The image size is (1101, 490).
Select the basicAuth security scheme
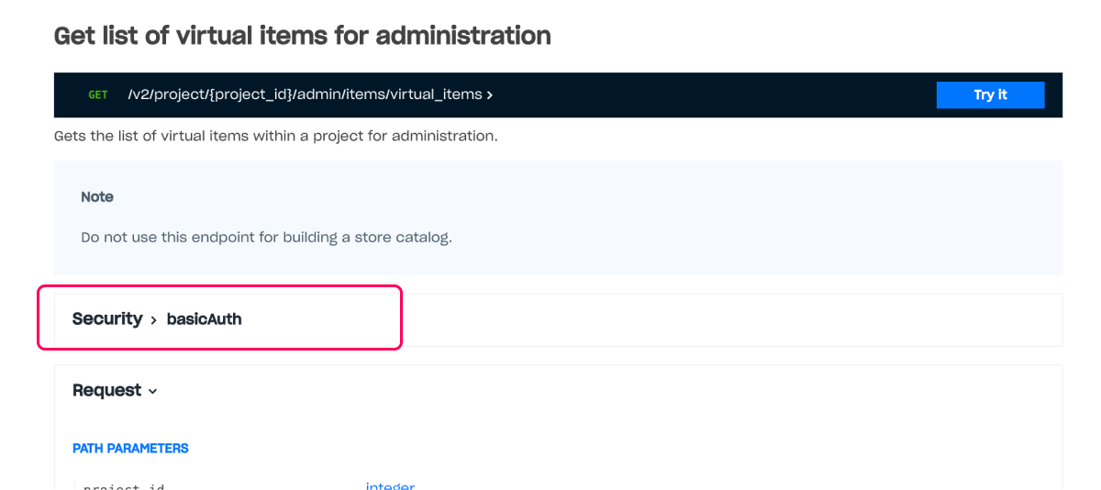(204, 319)
